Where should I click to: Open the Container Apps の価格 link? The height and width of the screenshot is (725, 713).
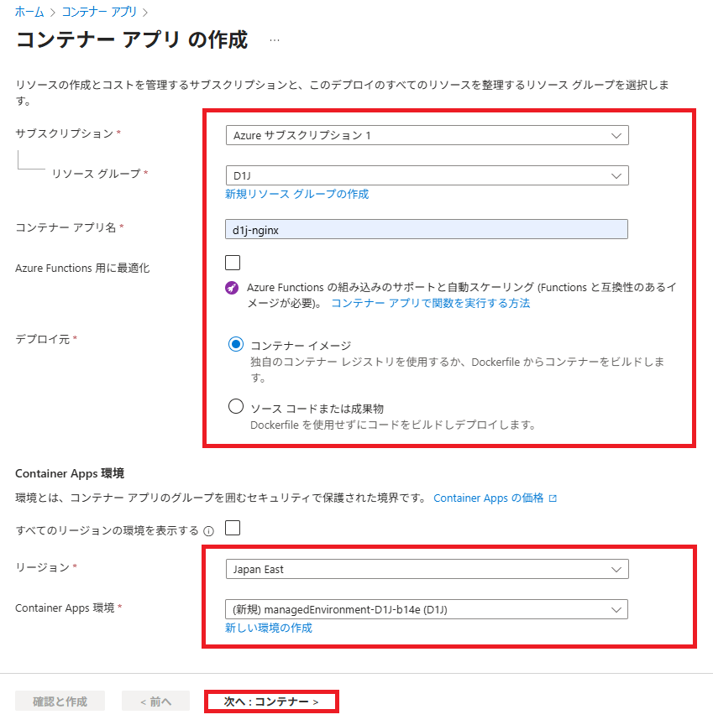[488, 498]
